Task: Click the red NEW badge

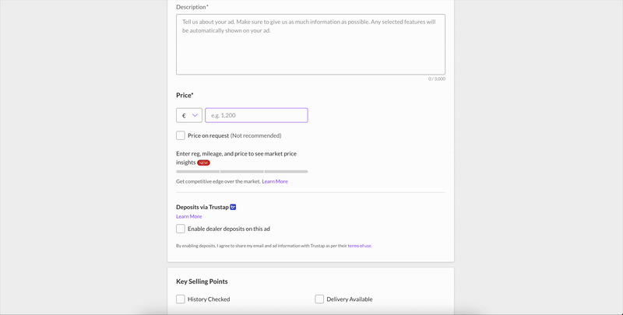Action: pos(203,163)
